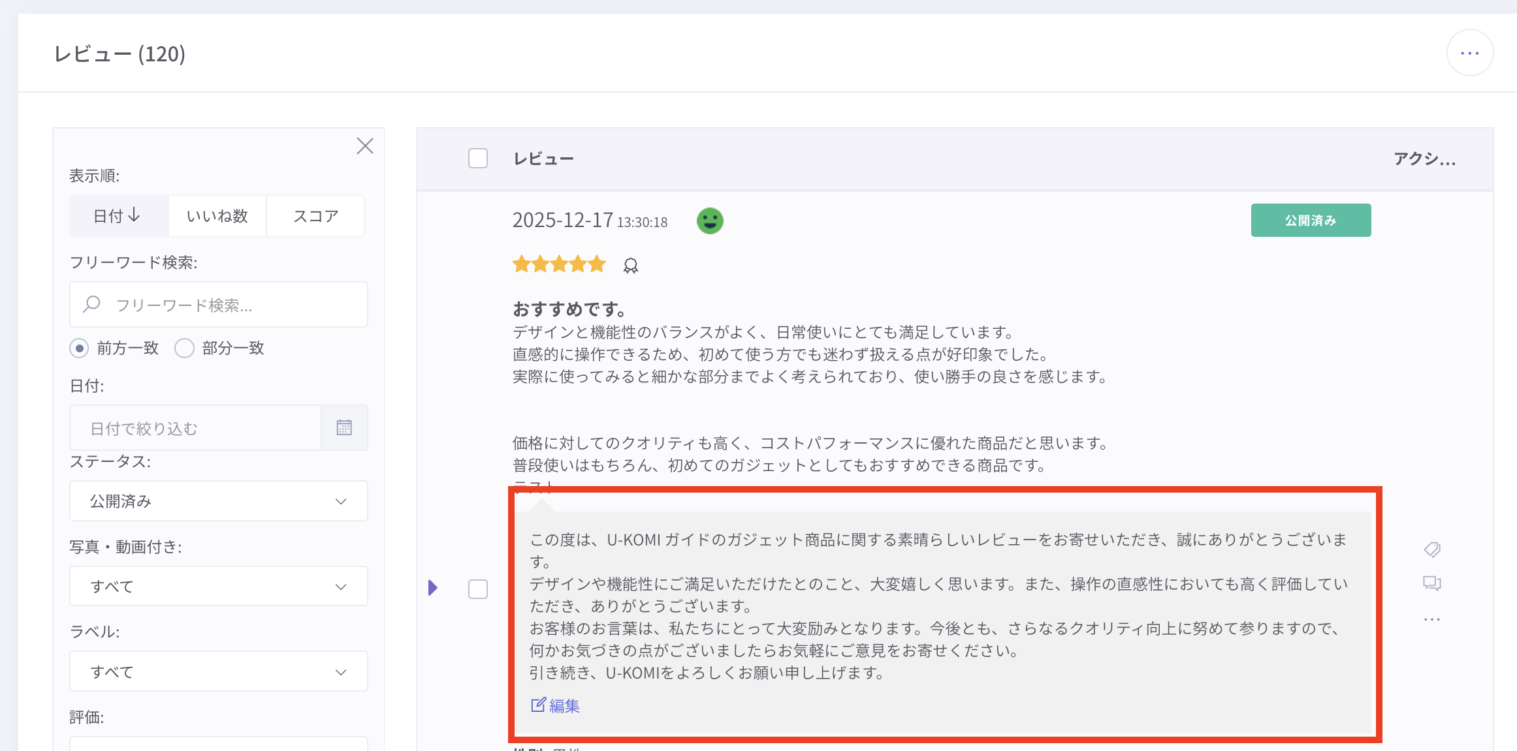Toggle the select-all reviews header checkbox
This screenshot has width=1517, height=751.
[x=478, y=159]
